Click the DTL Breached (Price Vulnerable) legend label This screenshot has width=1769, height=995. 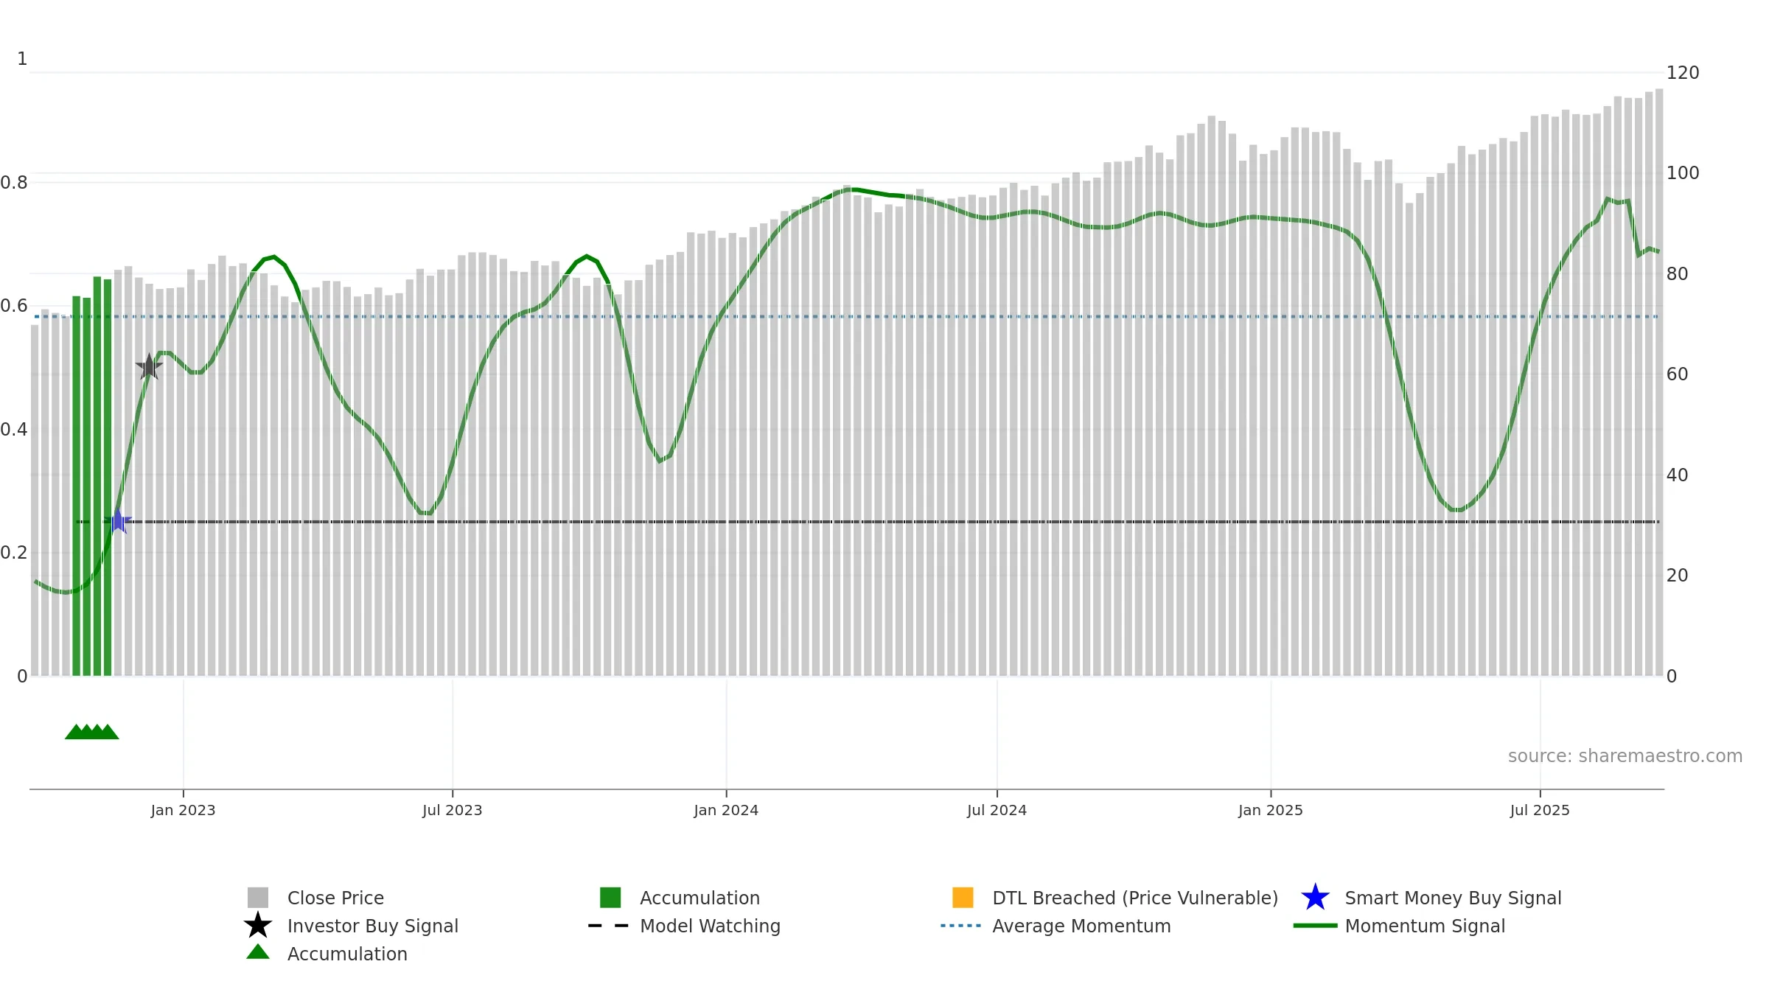1135,898
